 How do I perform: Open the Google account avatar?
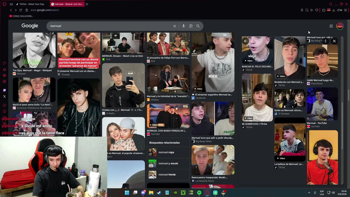340,26
